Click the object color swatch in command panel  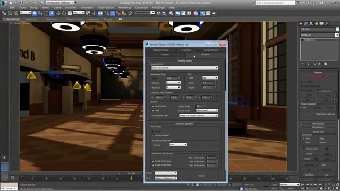point(337,29)
